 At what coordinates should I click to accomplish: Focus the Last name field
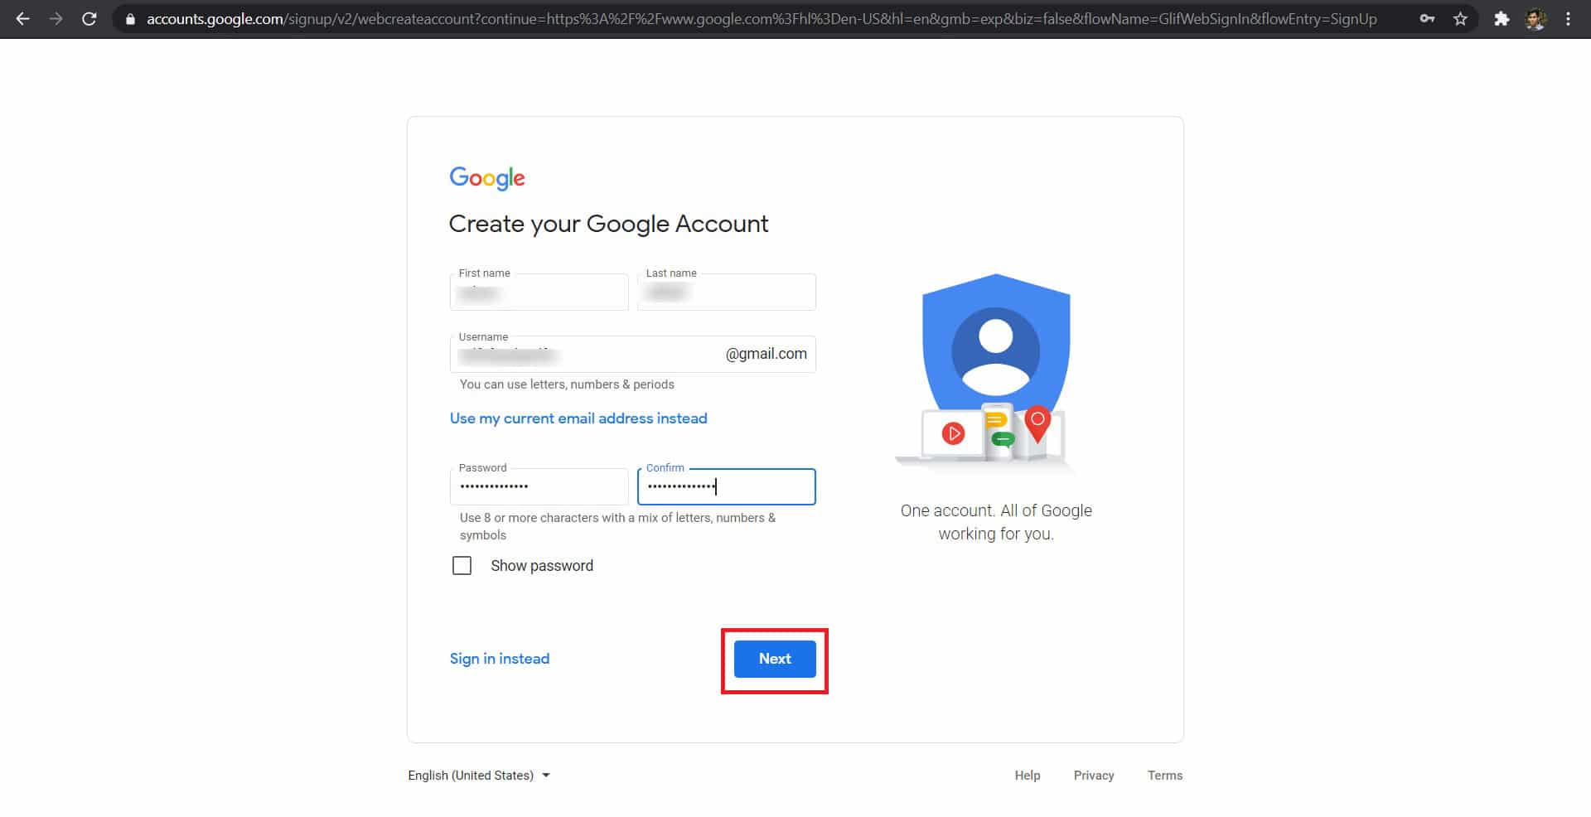pyautogui.click(x=727, y=292)
